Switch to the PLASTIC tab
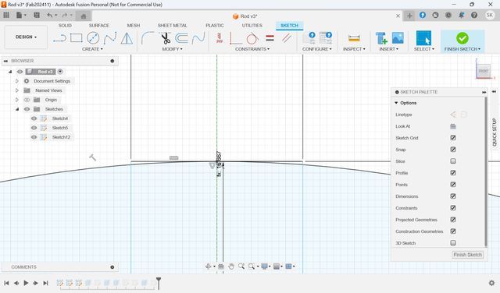The image size is (500, 293). pos(215,26)
